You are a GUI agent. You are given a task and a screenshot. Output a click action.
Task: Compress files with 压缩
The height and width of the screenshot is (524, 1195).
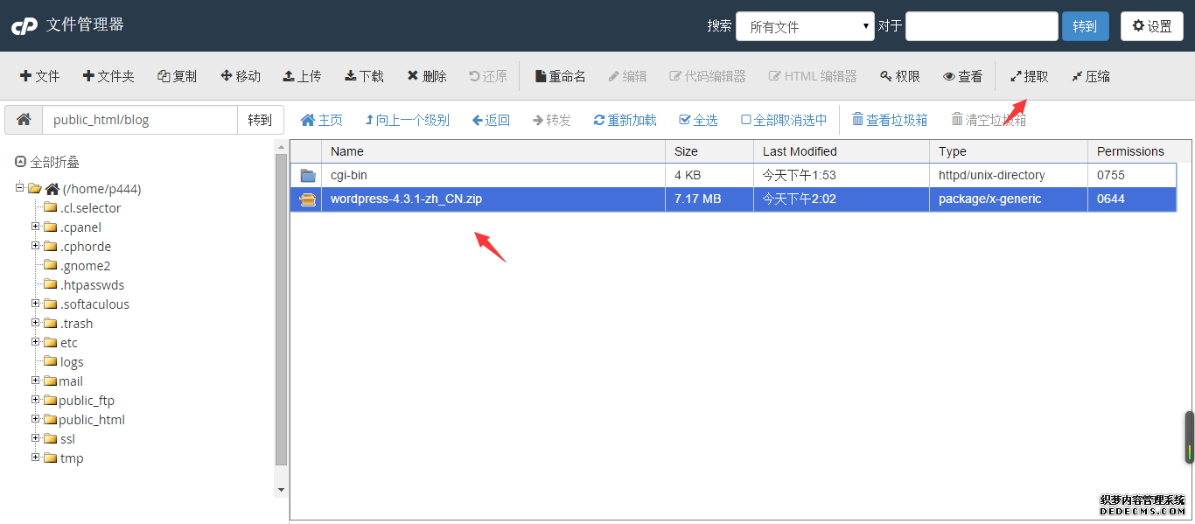[1091, 76]
